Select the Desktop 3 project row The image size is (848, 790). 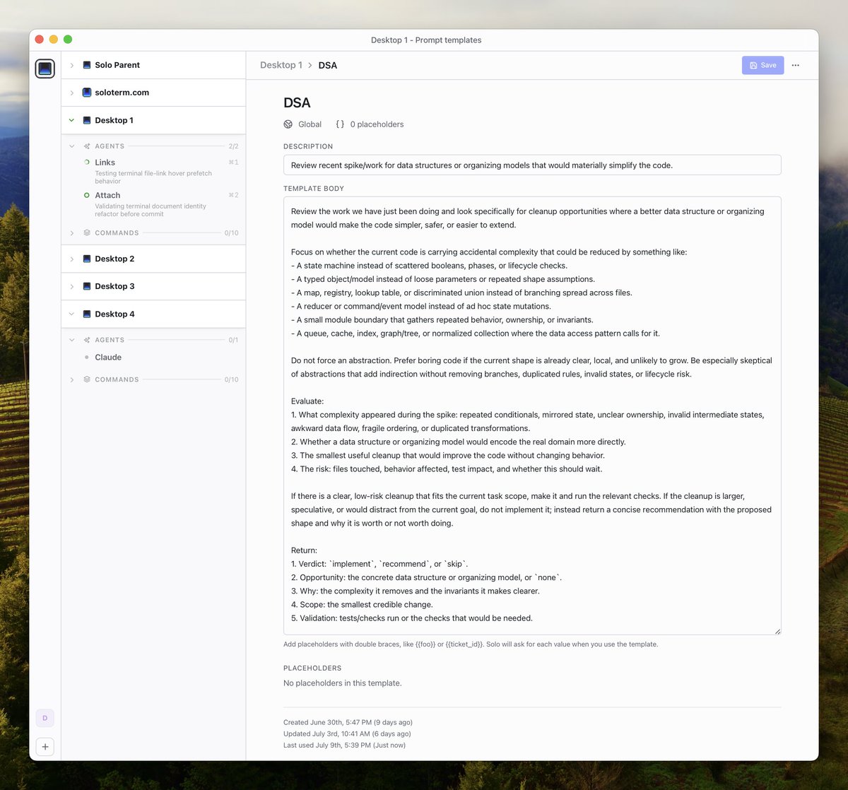(153, 286)
